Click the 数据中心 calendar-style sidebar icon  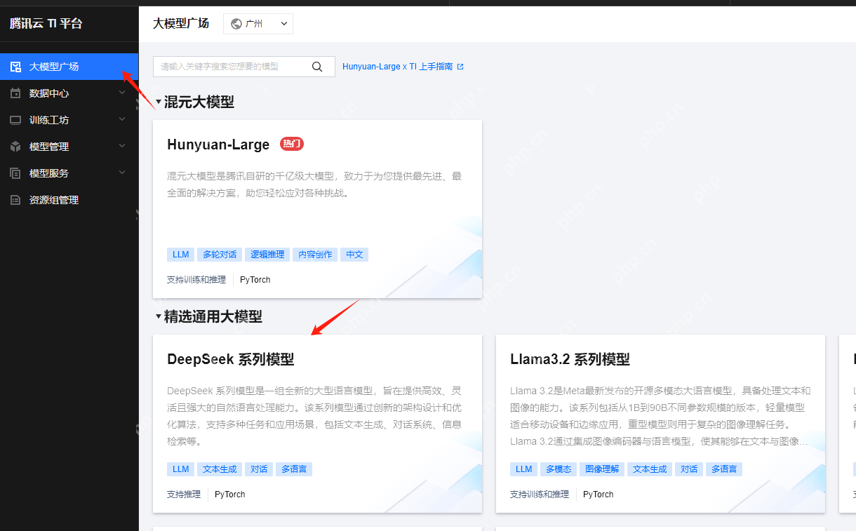pyautogui.click(x=16, y=93)
